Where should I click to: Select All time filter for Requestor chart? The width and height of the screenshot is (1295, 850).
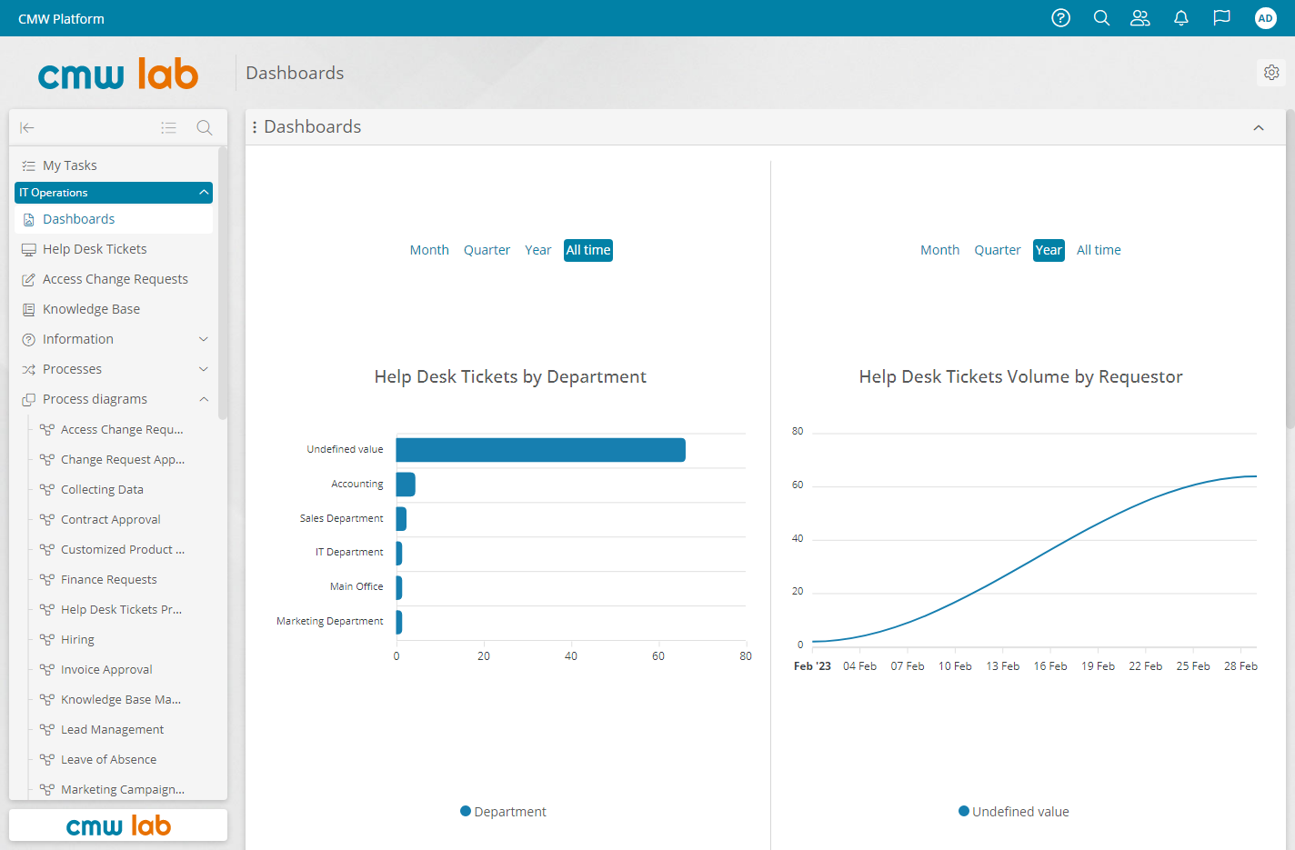click(1099, 250)
